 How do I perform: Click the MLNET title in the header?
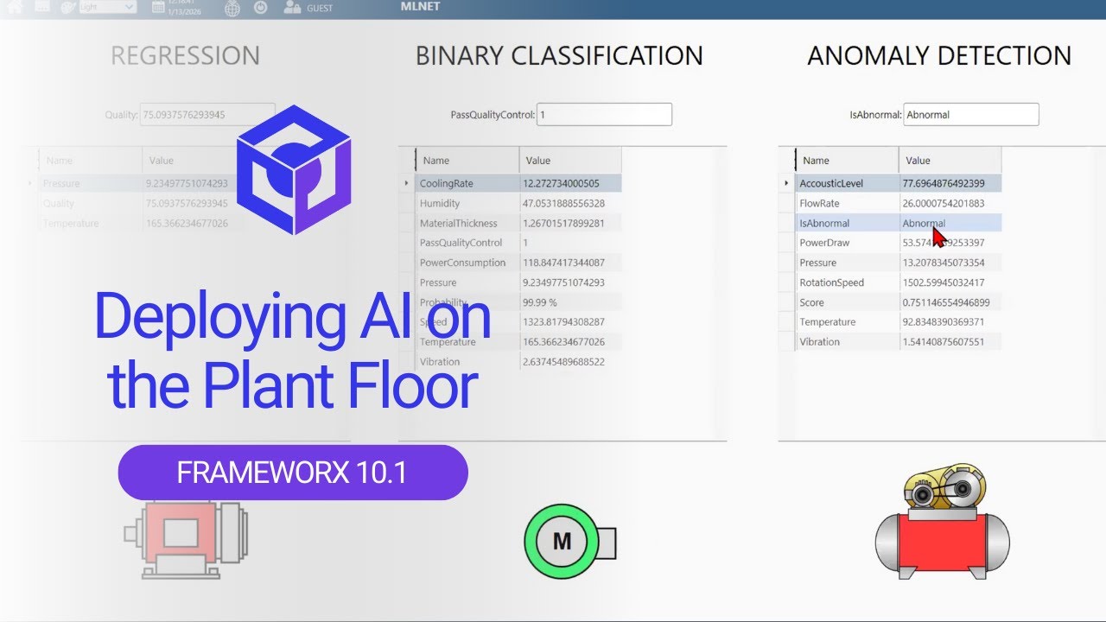click(x=420, y=6)
